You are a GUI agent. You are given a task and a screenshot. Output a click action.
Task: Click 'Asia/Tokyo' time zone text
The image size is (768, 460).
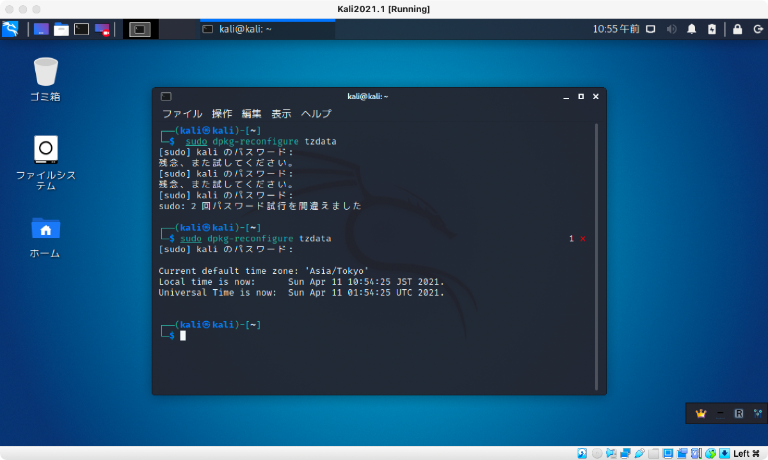(336, 271)
